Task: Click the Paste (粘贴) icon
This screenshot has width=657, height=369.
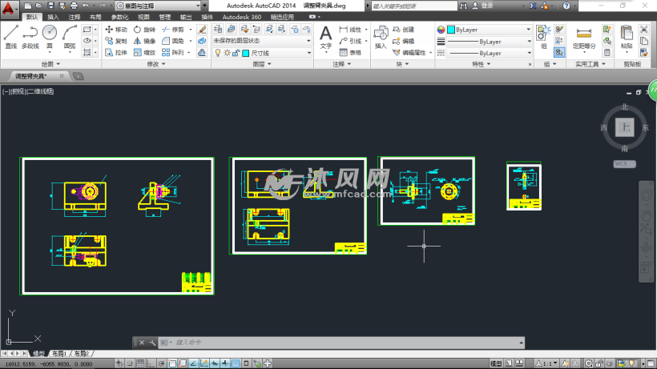Action: pyautogui.click(x=627, y=37)
